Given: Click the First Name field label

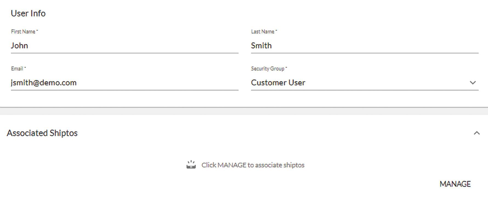Looking at the screenshot, I should tap(23, 32).
